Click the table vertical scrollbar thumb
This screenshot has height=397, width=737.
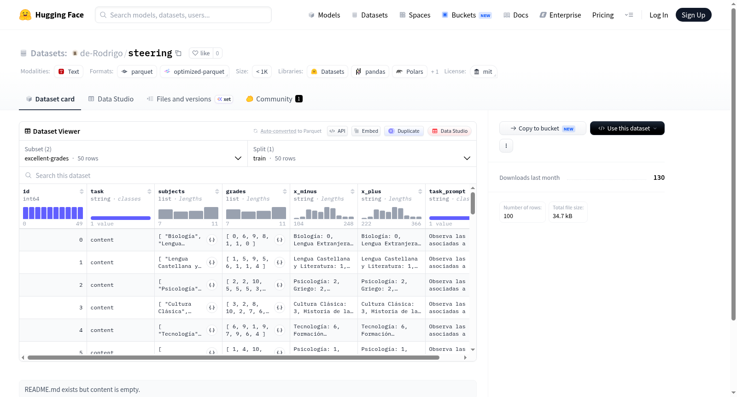[473, 203]
